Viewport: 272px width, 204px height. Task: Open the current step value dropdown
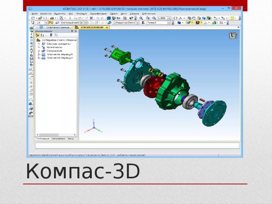pos(46,23)
